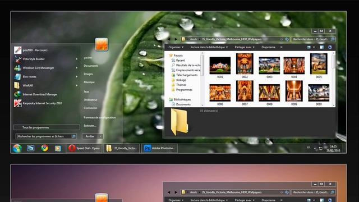Open the media player taskbar icon

coord(58,148)
